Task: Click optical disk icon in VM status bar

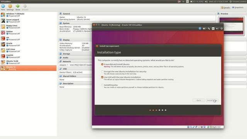Action: point(191,127)
